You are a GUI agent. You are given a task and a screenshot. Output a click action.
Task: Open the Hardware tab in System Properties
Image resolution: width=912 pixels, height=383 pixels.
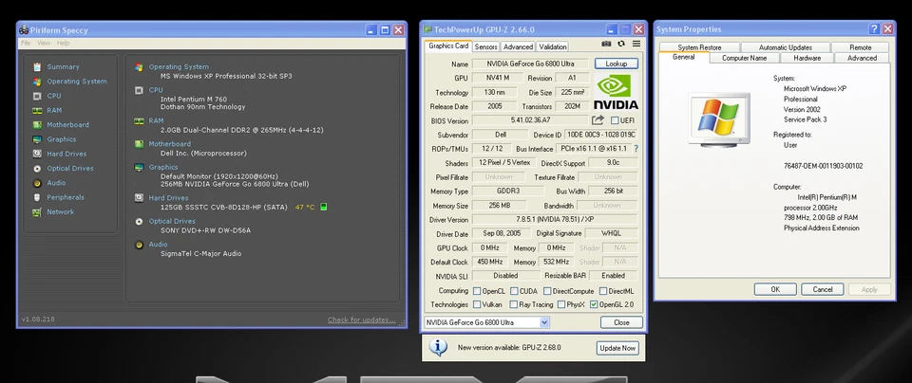(x=807, y=58)
